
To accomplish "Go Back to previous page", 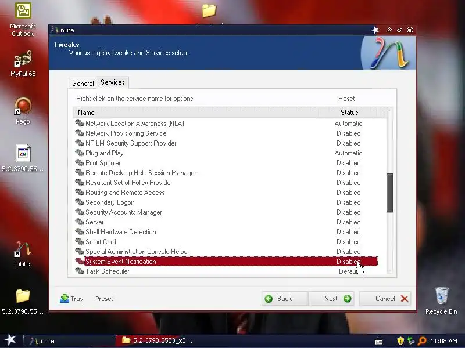I will [x=285, y=299].
